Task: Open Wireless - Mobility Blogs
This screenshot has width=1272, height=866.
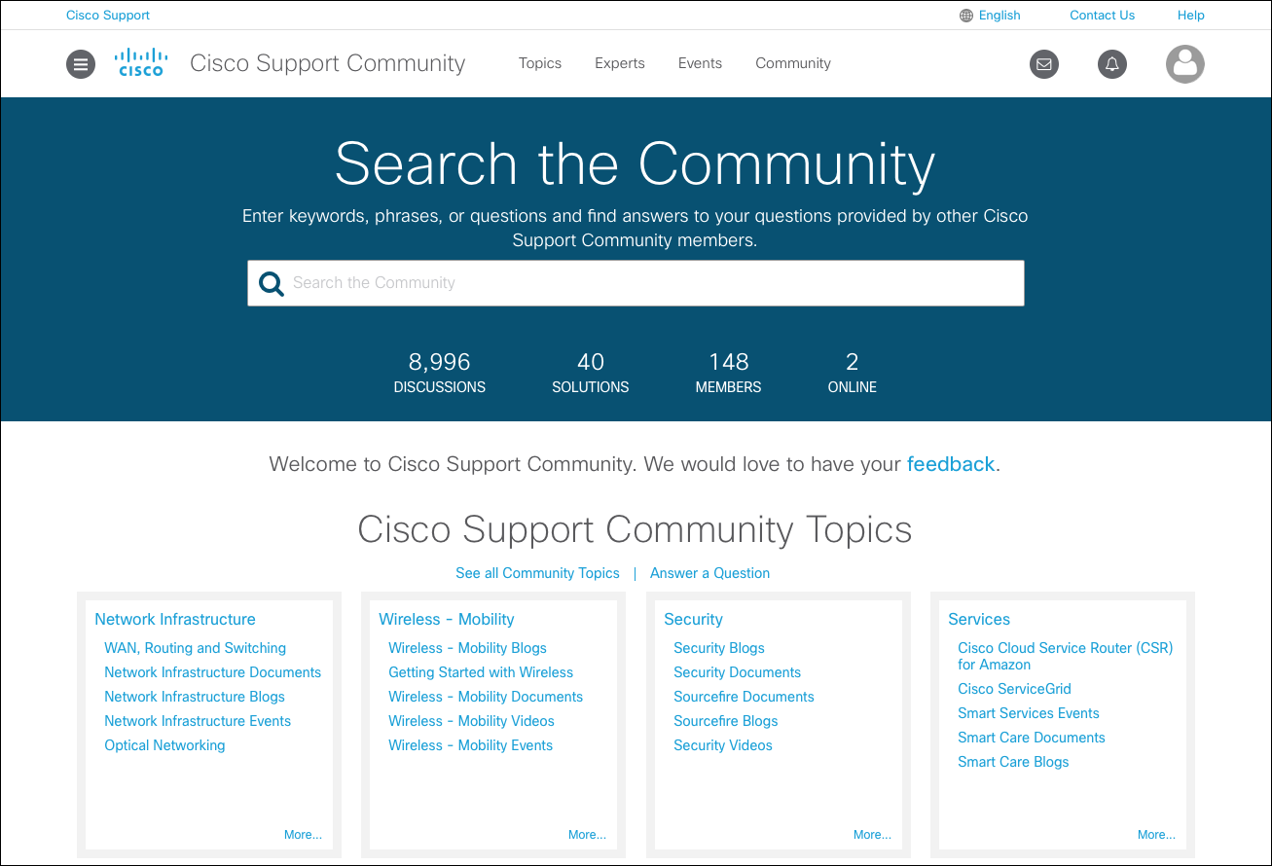Action: pyautogui.click(x=467, y=648)
